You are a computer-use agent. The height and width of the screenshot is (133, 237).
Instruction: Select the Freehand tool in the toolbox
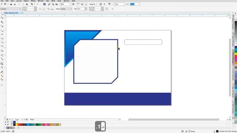pyautogui.click(x=2, y=31)
